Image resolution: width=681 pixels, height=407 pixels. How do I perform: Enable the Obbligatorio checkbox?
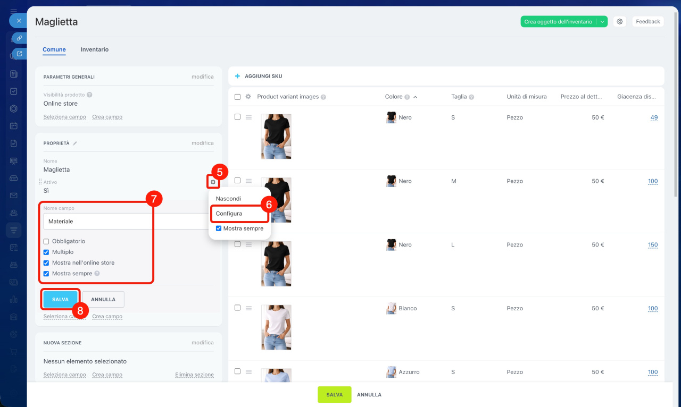pos(46,241)
